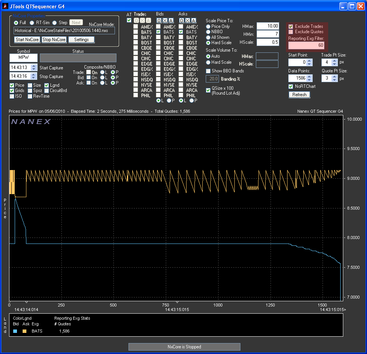Select the Price Only scale option

coord(208,26)
